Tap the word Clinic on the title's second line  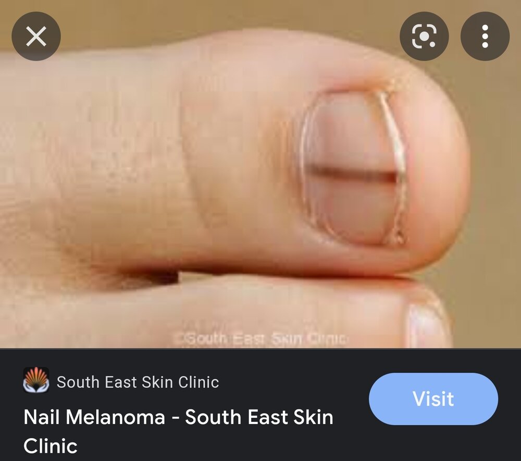coord(51,446)
